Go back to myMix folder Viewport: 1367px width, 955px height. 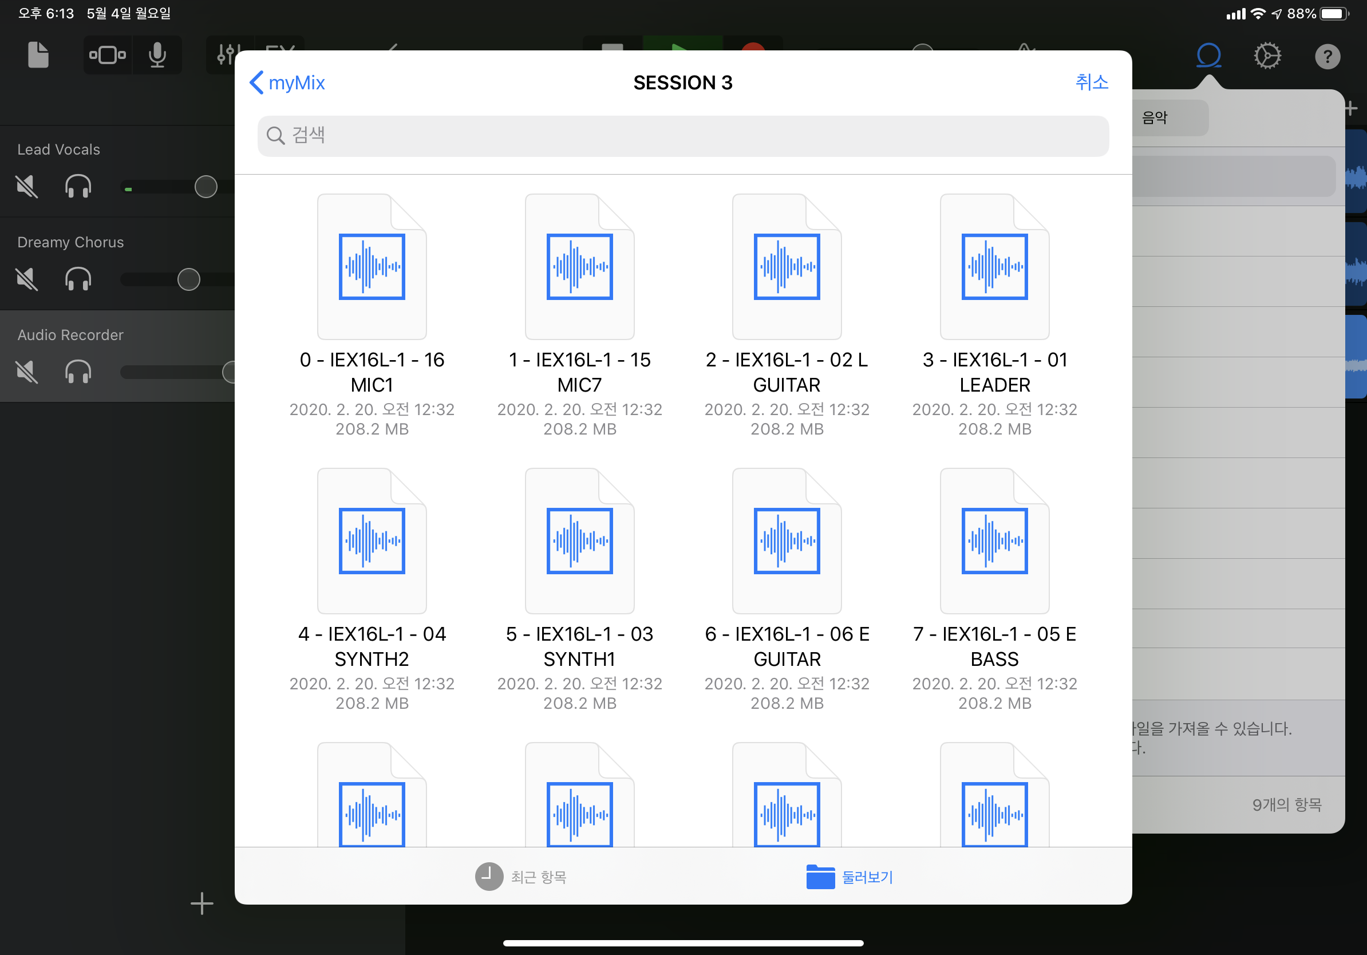coord(287,83)
